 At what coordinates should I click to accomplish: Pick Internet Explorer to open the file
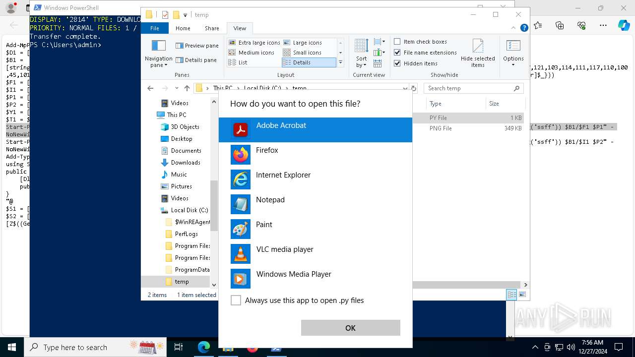point(316,179)
